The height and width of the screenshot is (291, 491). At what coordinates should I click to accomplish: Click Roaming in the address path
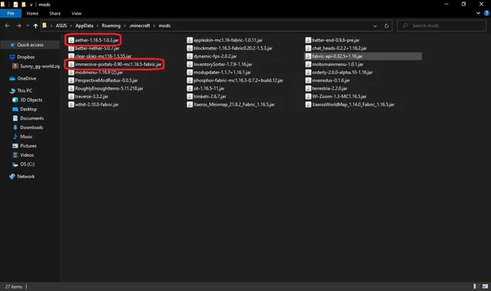110,25
